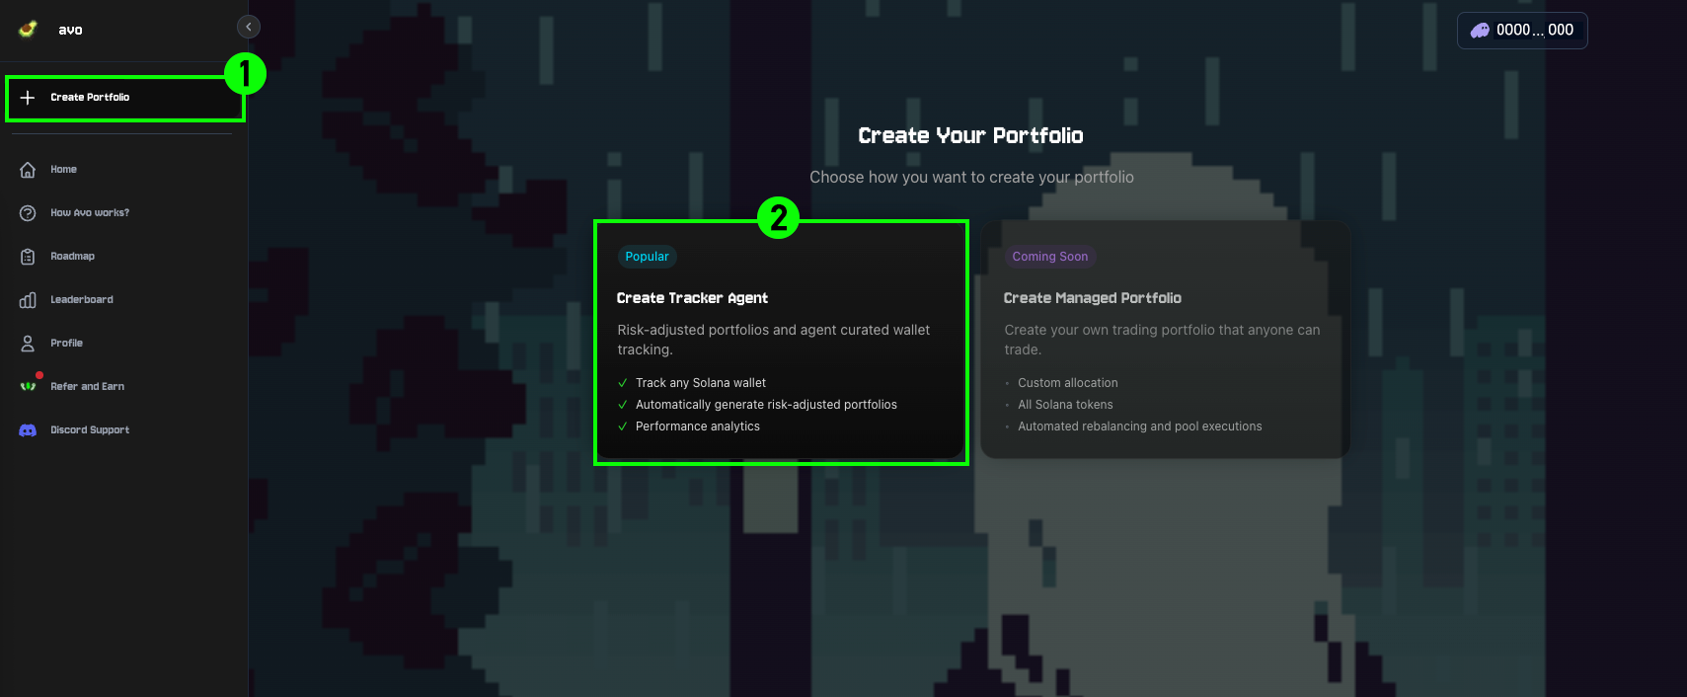1687x697 pixels.
Task: Click the Coming Soon badge
Action: 1049,257
